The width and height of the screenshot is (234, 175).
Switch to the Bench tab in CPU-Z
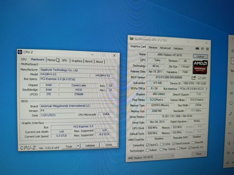tap(89, 61)
